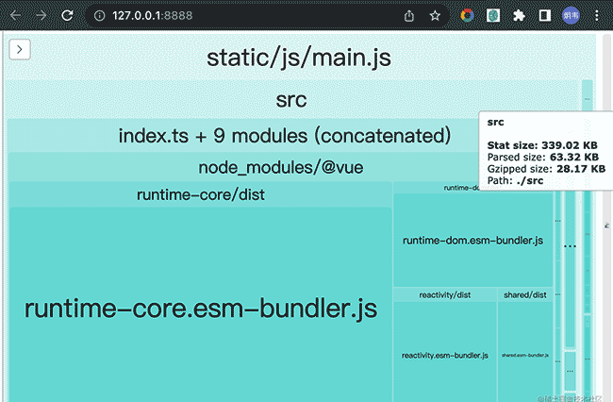Go forward with the browser forward arrow
613x402 pixels.
pos(41,16)
